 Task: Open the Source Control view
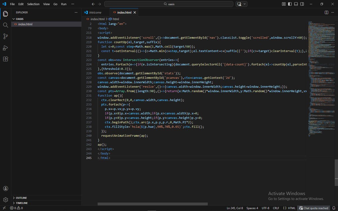(6, 36)
